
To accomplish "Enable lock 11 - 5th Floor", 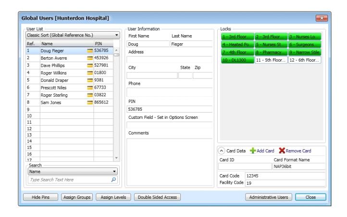I will click(271, 60).
